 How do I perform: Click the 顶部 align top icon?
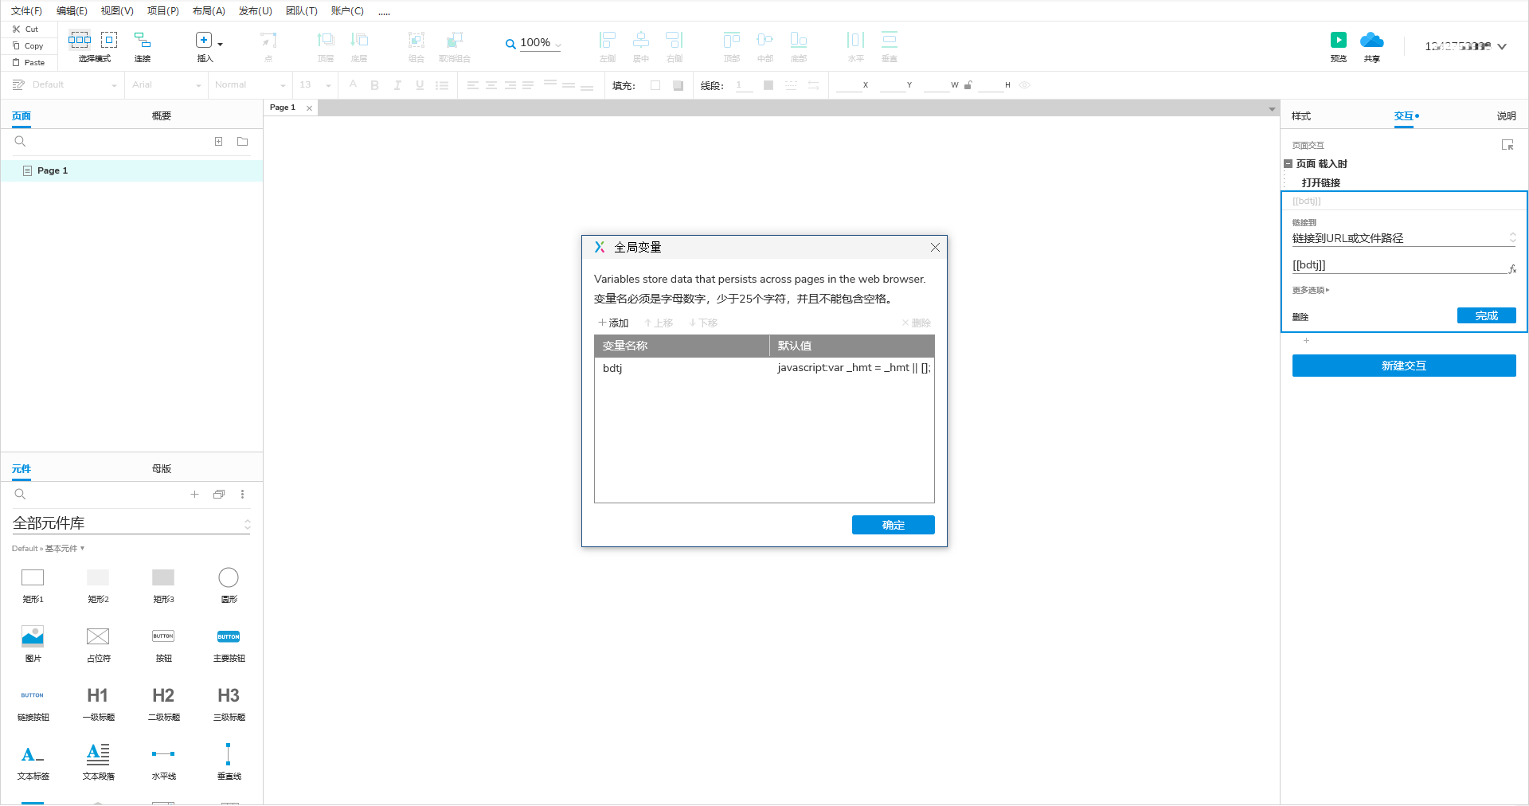click(x=732, y=40)
